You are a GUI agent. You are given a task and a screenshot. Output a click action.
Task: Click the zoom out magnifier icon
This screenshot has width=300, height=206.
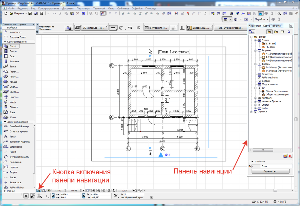[x=99, y=191]
